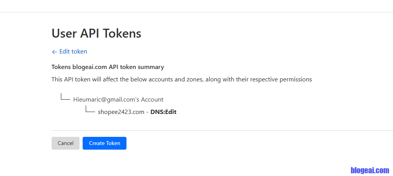393x176 pixels.
Task: Click the horizontal line at the page top
Action: coord(196,12)
